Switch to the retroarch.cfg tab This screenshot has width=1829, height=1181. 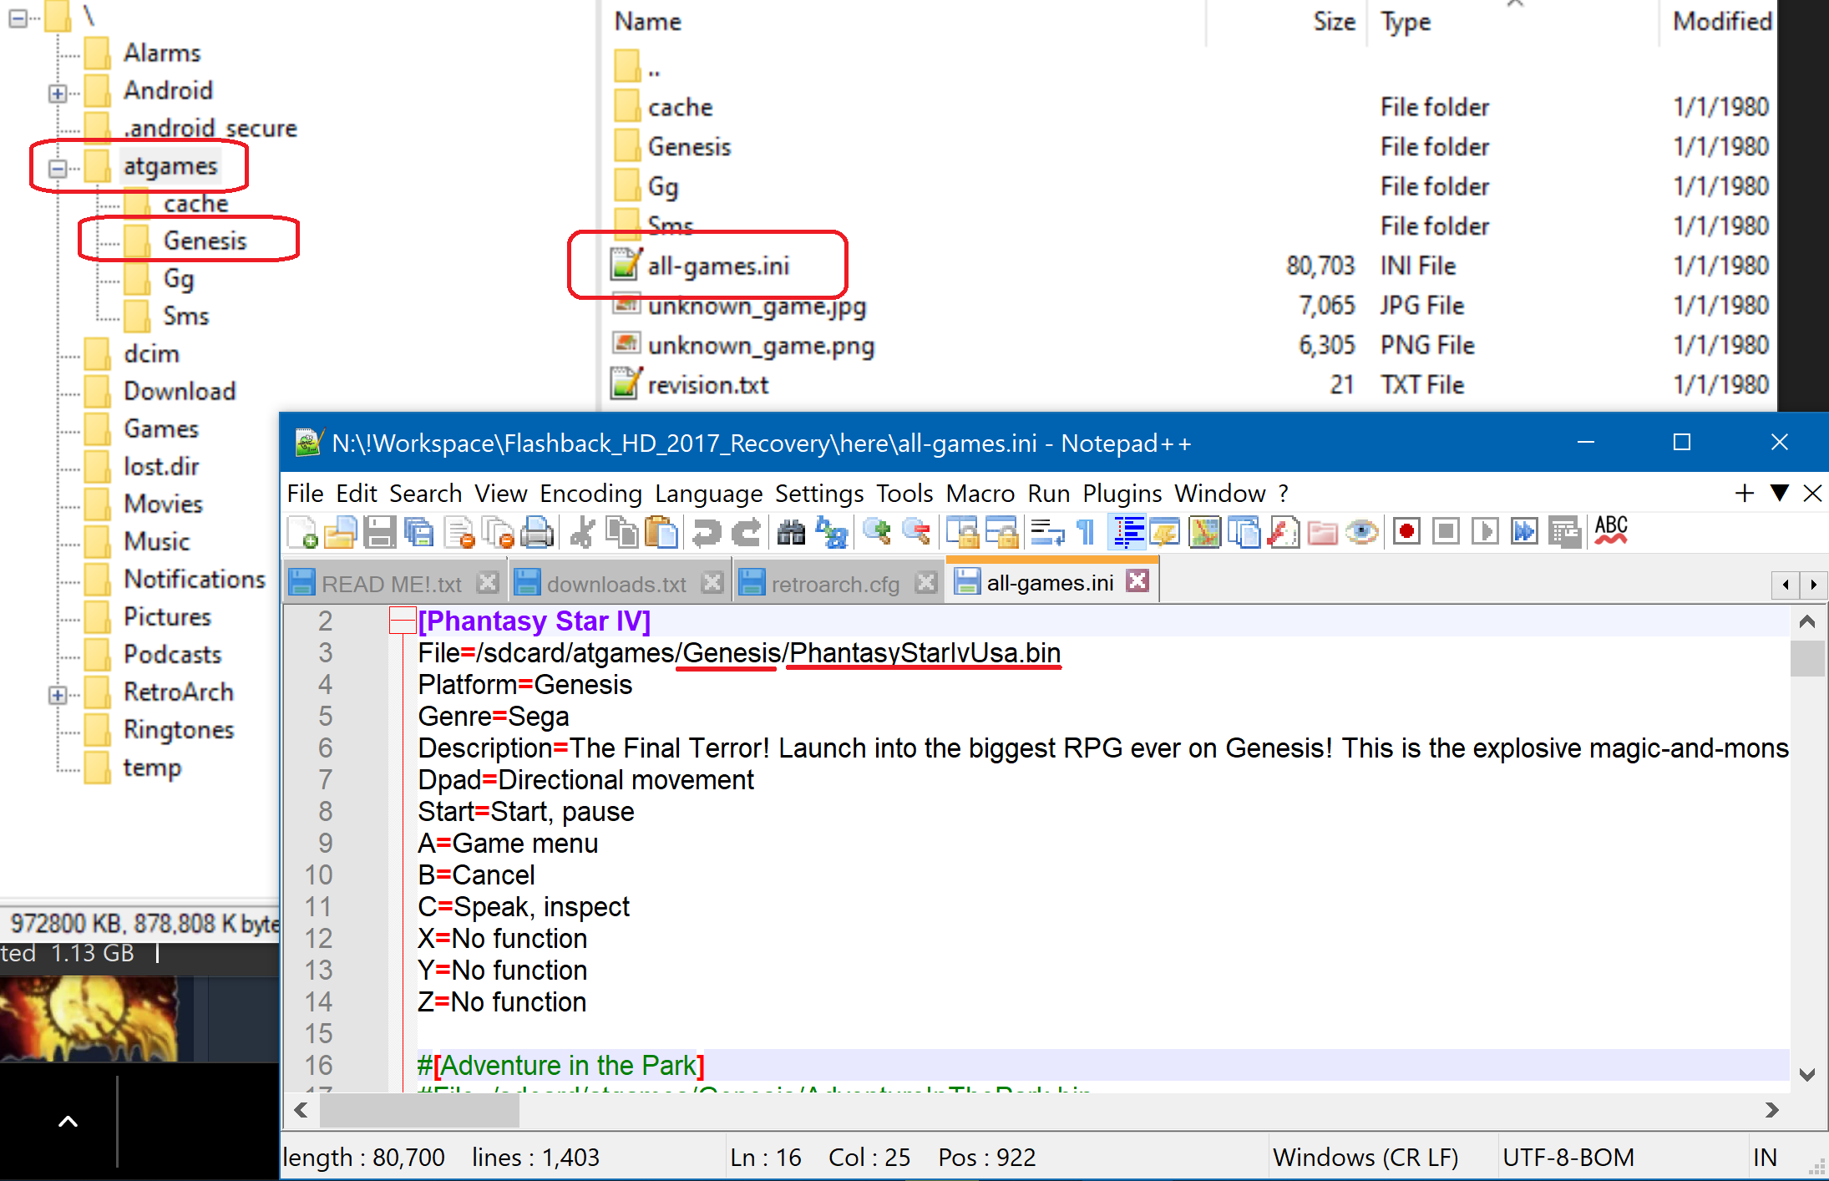tap(835, 584)
